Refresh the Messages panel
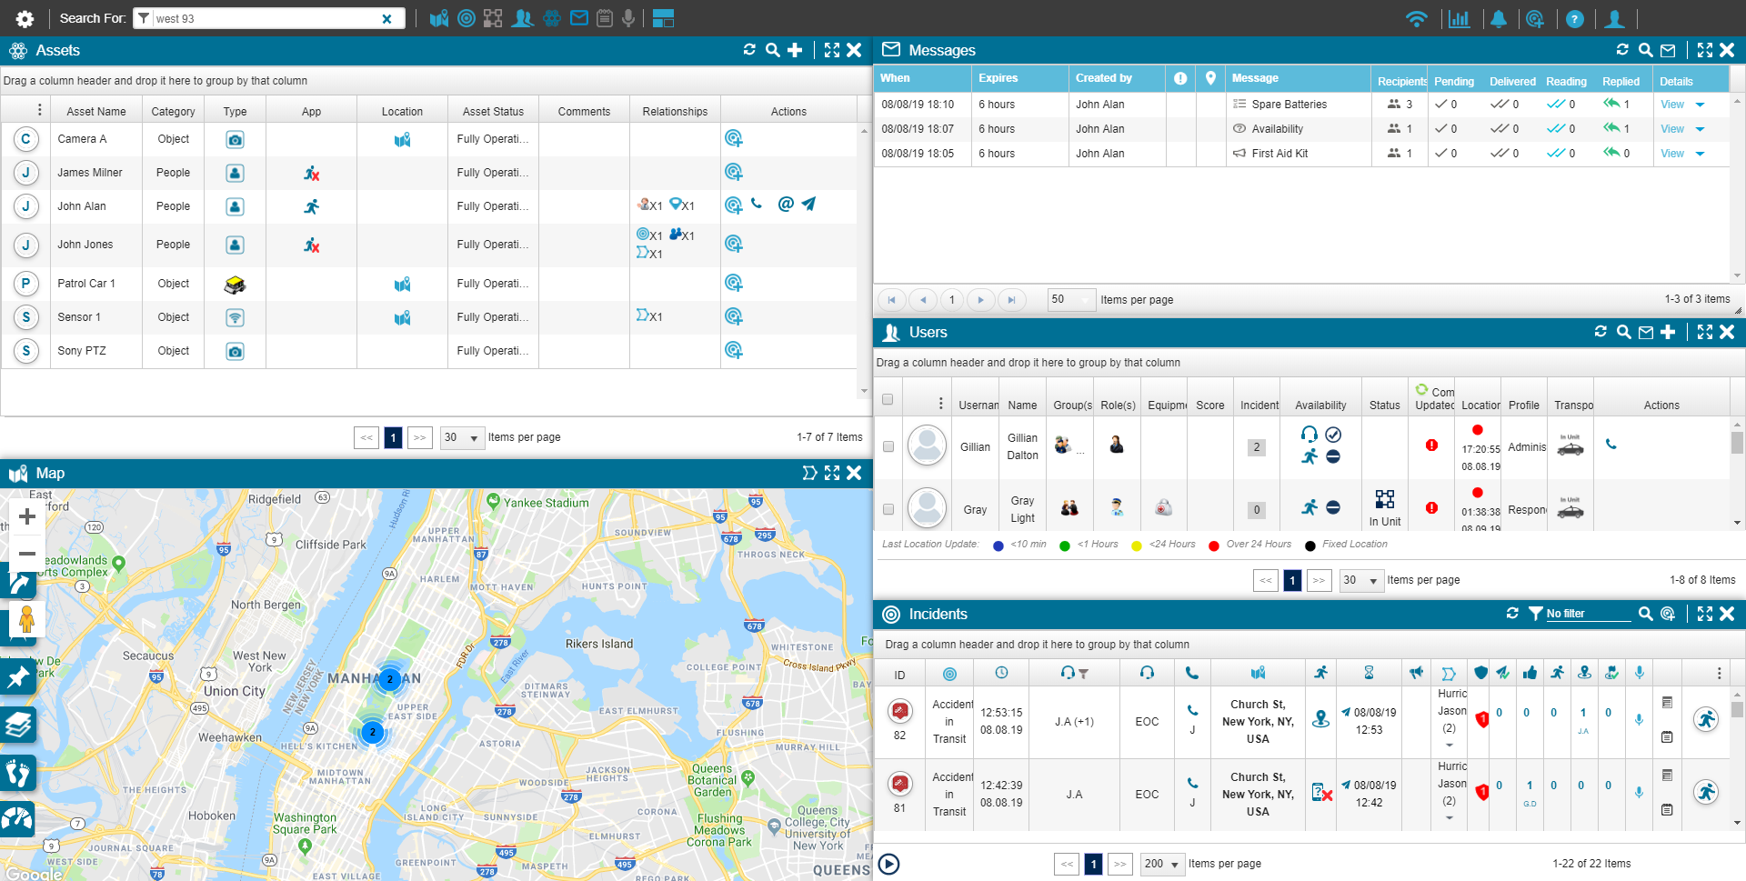 (1622, 50)
